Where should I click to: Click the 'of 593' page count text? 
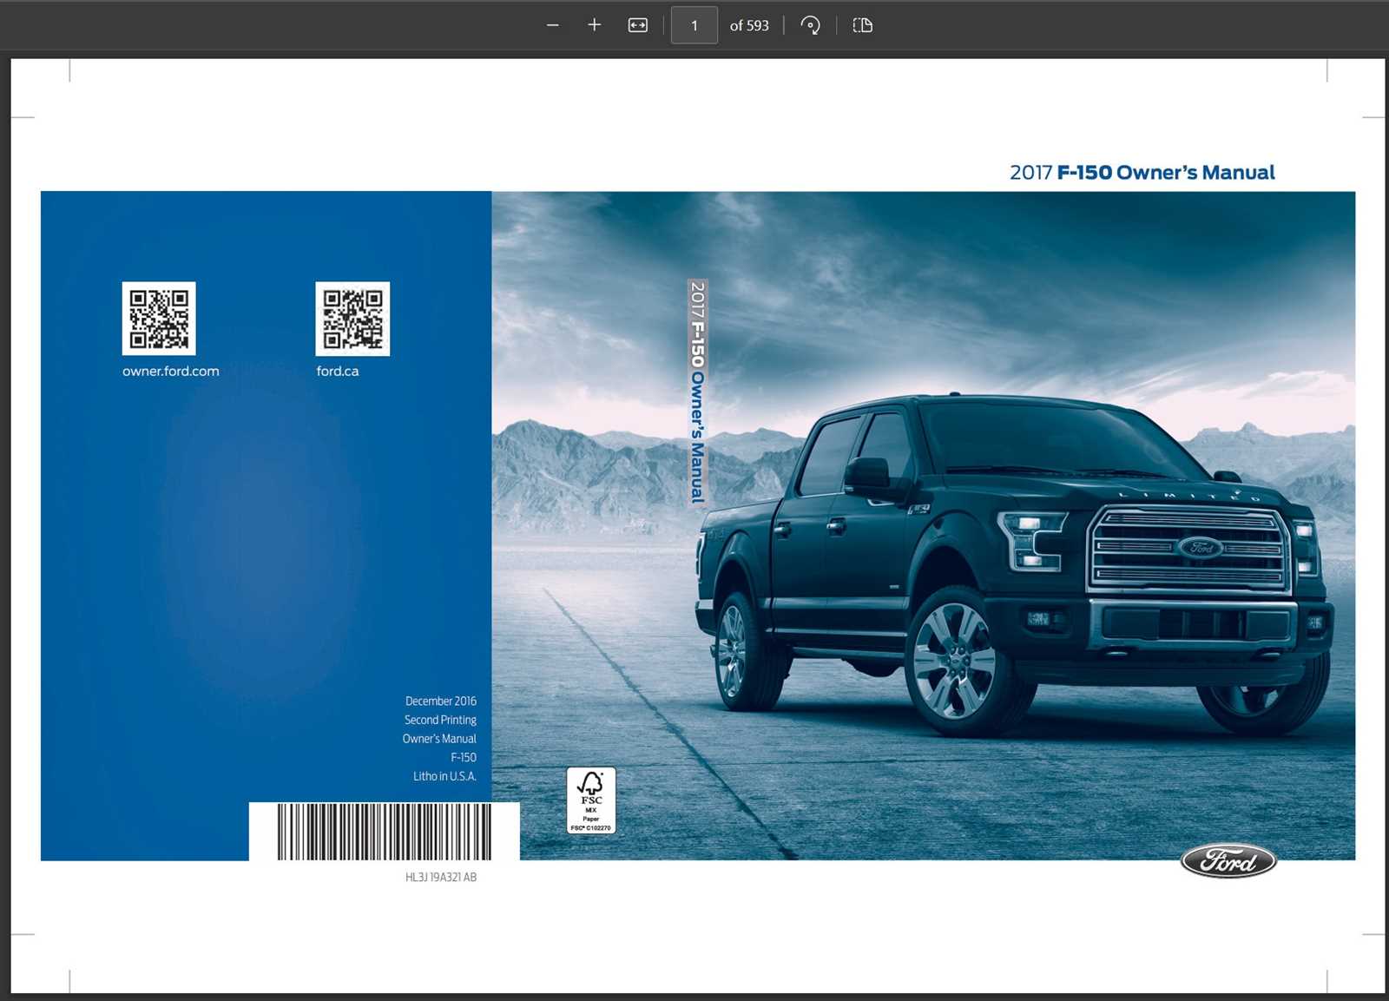point(749,26)
